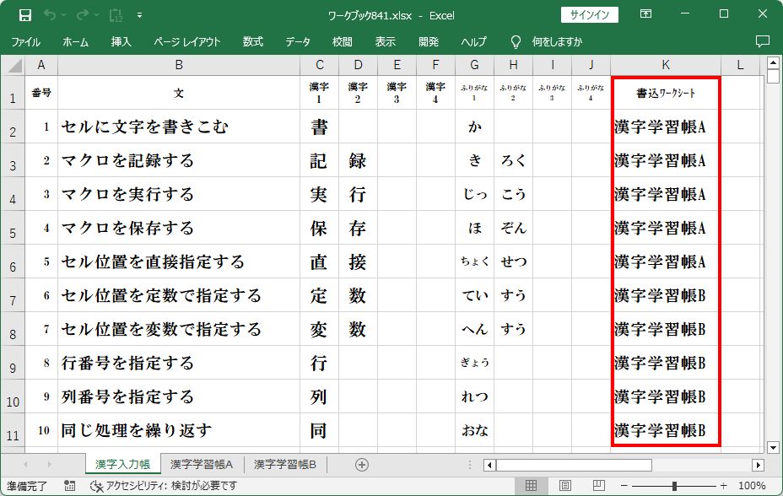Select the furigana cell ちょく
Screen dimensions: 783x496
point(474,261)
